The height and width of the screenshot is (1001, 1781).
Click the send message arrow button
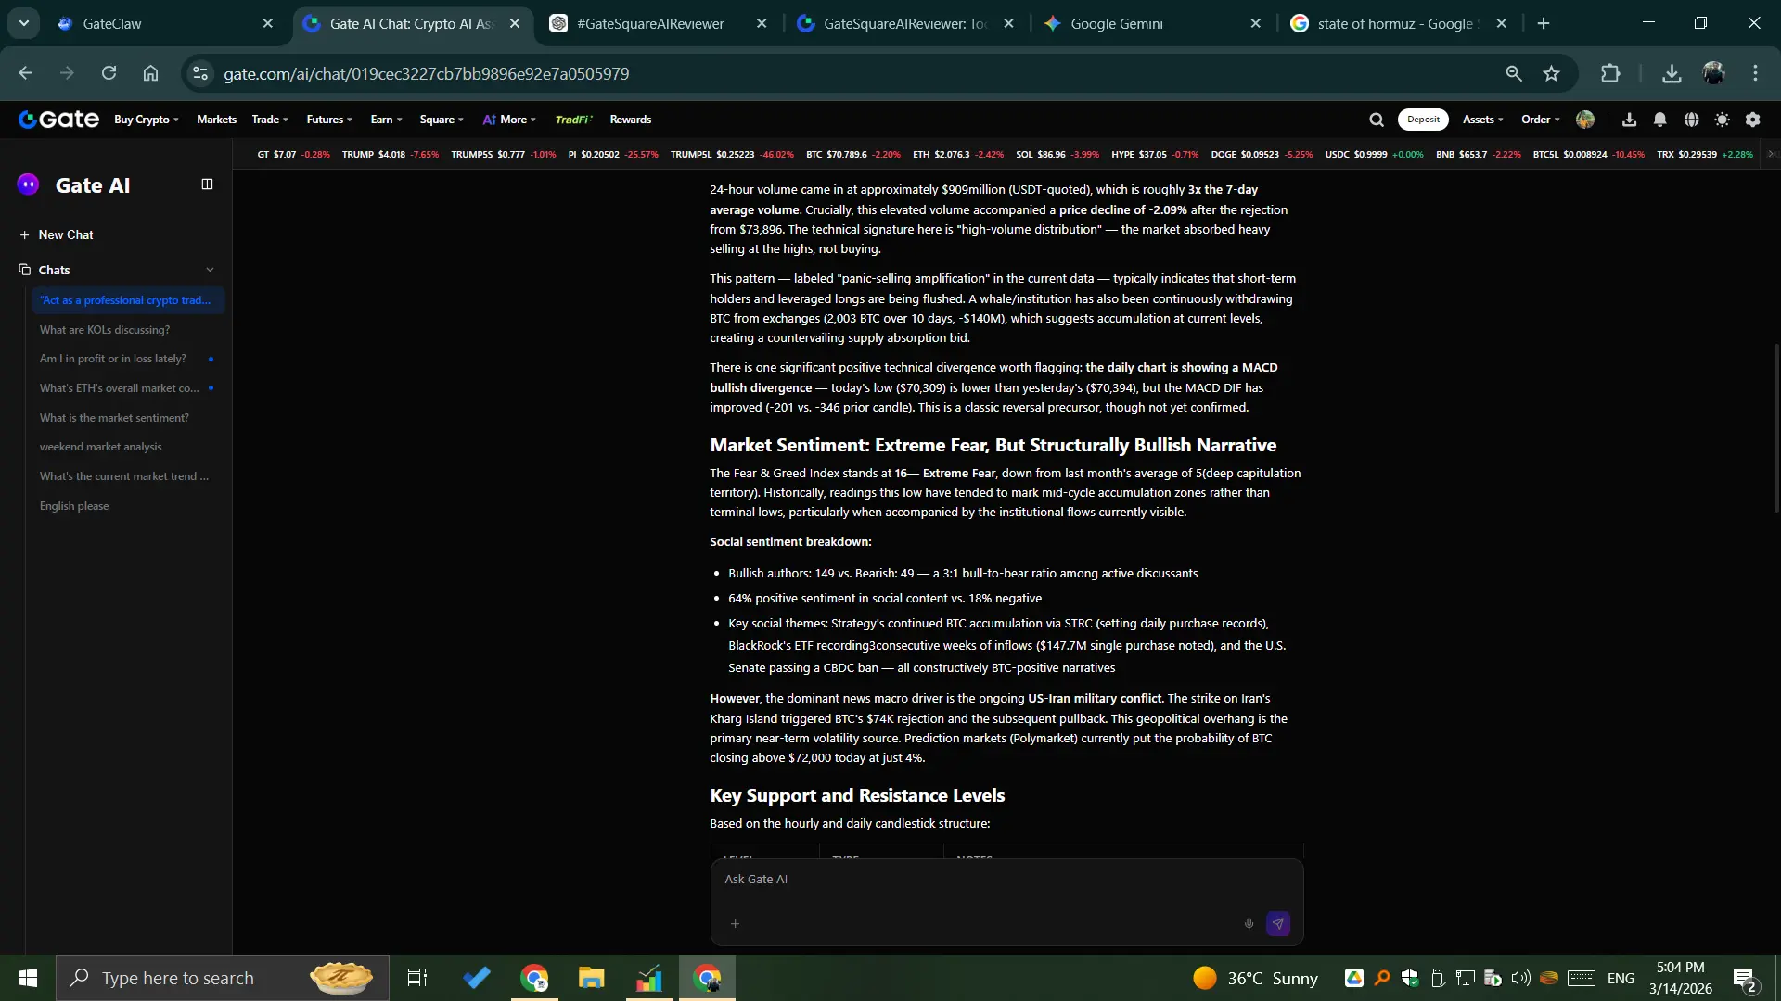click(x=1277, y=923)
